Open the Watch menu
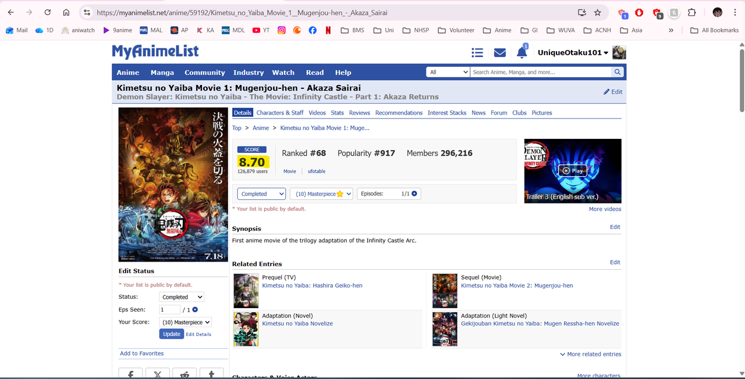The width and height of the screenshot is (745, 379). 283,73
